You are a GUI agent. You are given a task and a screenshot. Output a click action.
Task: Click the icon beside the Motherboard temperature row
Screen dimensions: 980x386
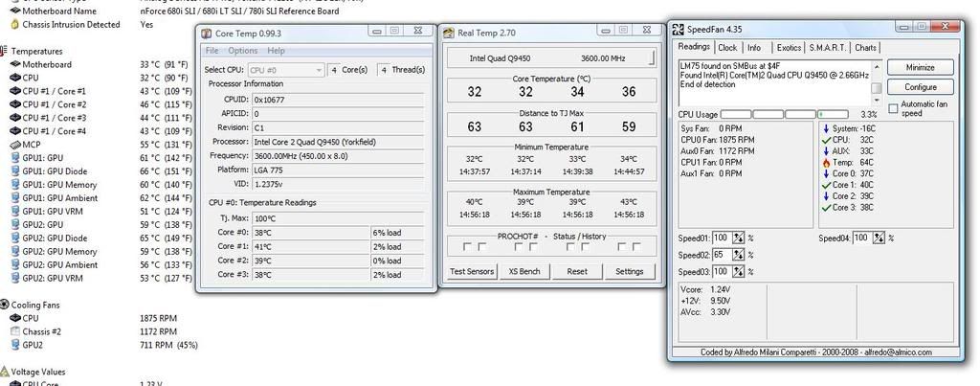click(15, 64)
